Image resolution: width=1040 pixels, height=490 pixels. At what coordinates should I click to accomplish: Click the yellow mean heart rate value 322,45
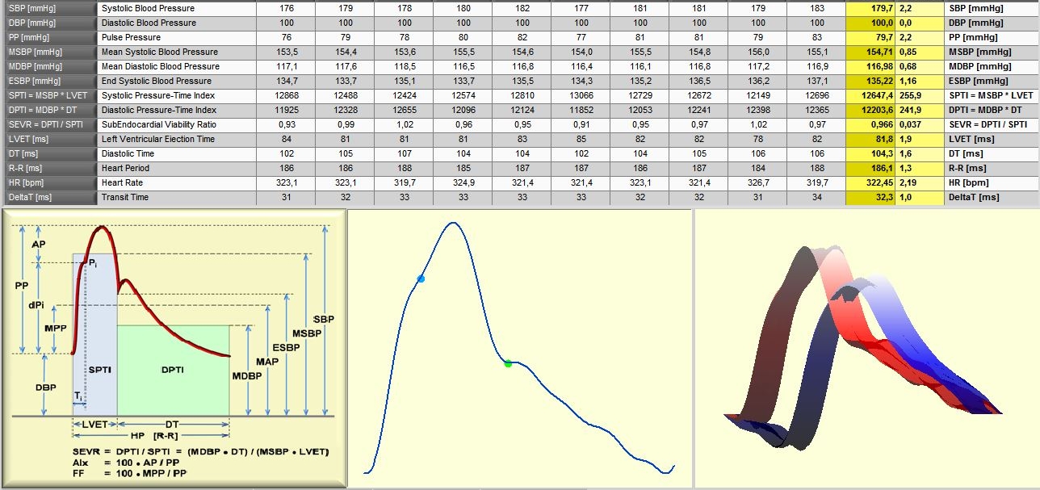point(870,182)
